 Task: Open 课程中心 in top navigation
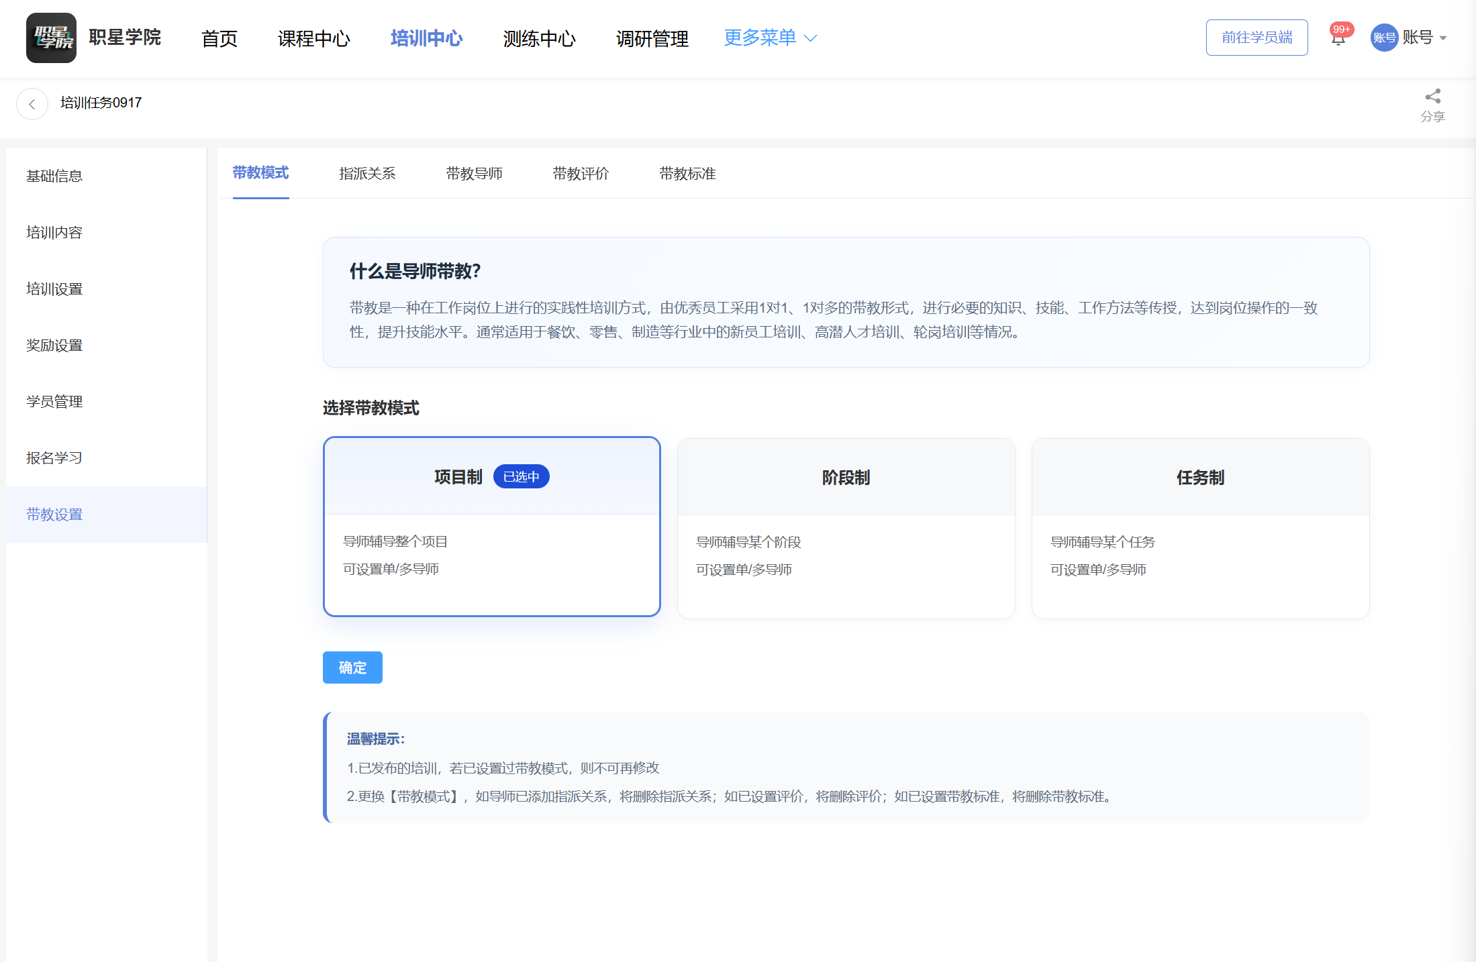[314, 38]
